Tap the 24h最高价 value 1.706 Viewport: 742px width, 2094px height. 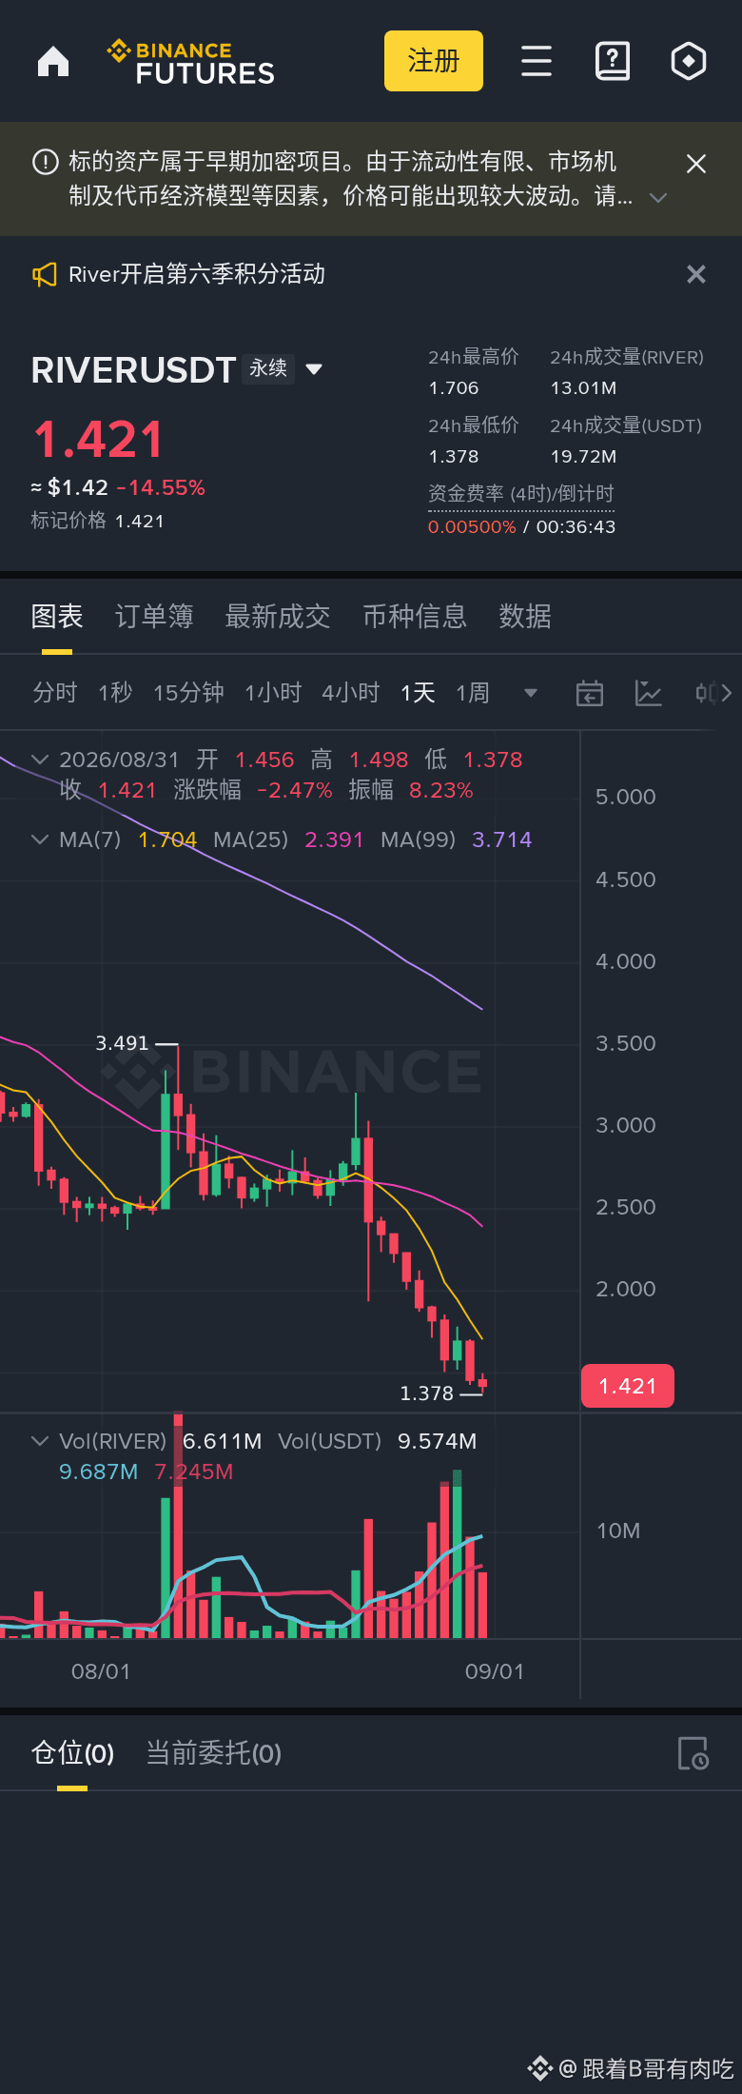click(x=454, y=388)
